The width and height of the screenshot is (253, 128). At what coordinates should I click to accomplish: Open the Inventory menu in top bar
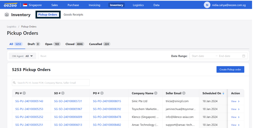click(x=117, y=5)
